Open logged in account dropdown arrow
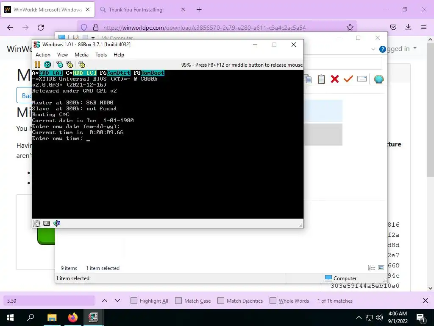Image resolution: width=434 pixels, height=326 pixels. pyautogui.click(x=415, y=48)
